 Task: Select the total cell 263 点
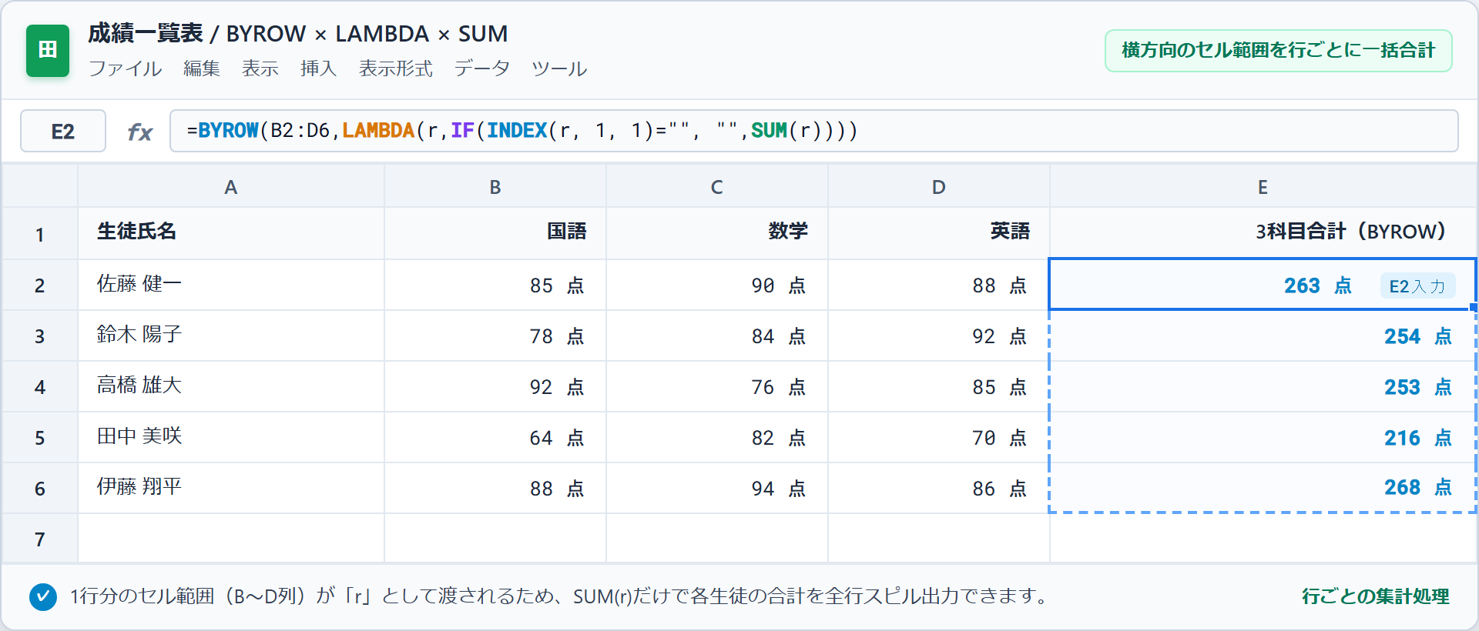(1263, 285)
